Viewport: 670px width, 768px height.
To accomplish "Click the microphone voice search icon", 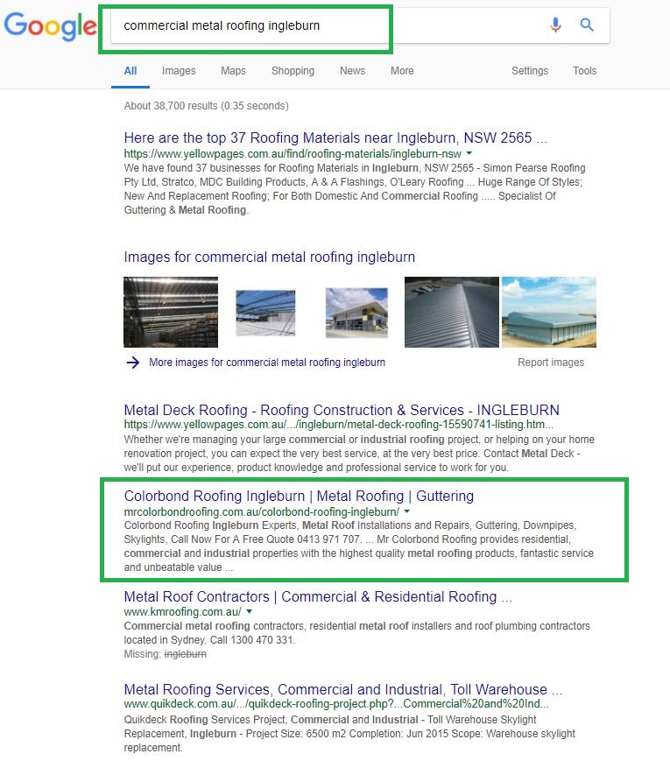I will click(x=555, y=25).
